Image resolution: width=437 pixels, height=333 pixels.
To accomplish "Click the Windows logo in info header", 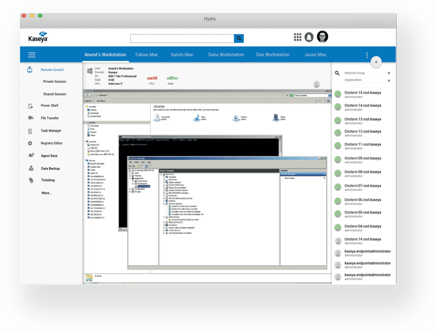I will [90, 71].
